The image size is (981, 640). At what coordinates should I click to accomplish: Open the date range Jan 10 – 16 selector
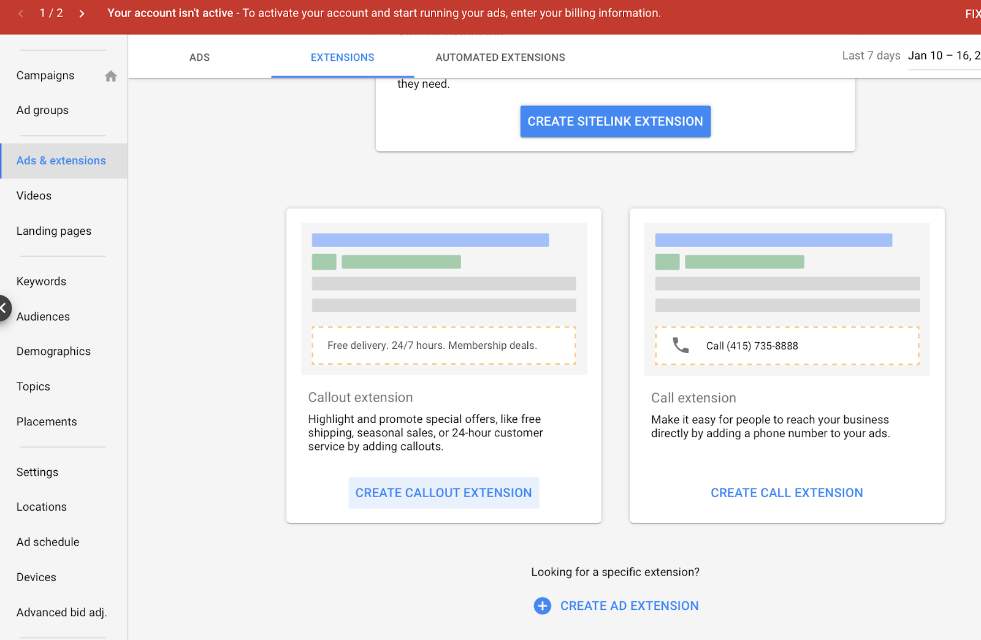coord(944,56)
